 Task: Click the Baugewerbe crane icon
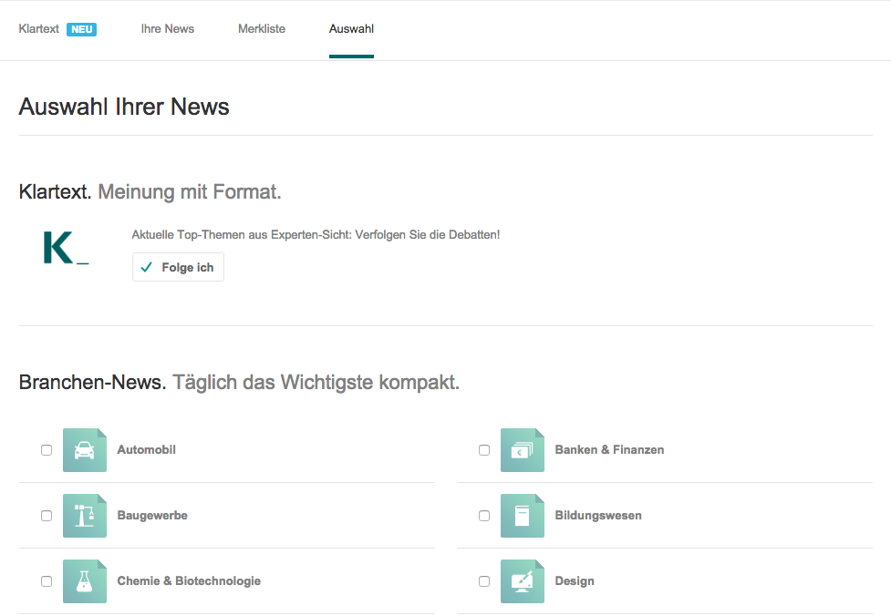click(x=85, y=516)
